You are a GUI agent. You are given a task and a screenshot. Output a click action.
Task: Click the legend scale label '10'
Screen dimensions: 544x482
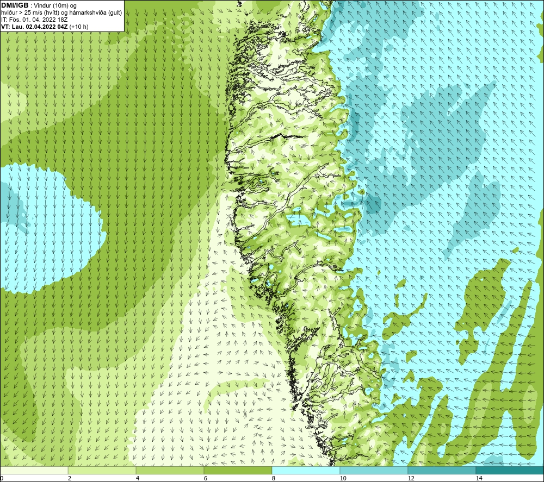tap(343, 479)
